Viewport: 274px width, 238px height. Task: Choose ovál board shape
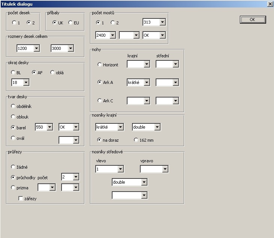(13, 138)
